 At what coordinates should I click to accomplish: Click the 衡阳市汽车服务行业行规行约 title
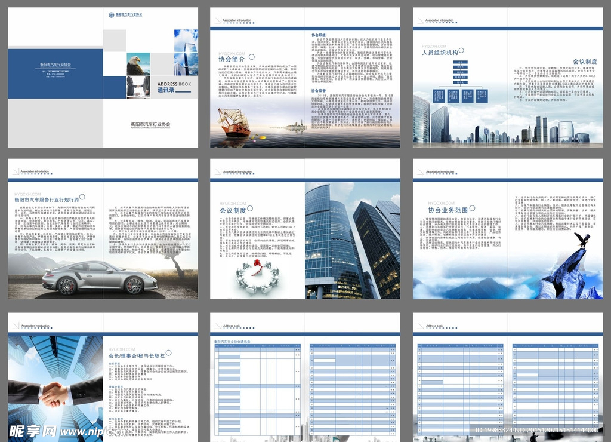[47, 200]
